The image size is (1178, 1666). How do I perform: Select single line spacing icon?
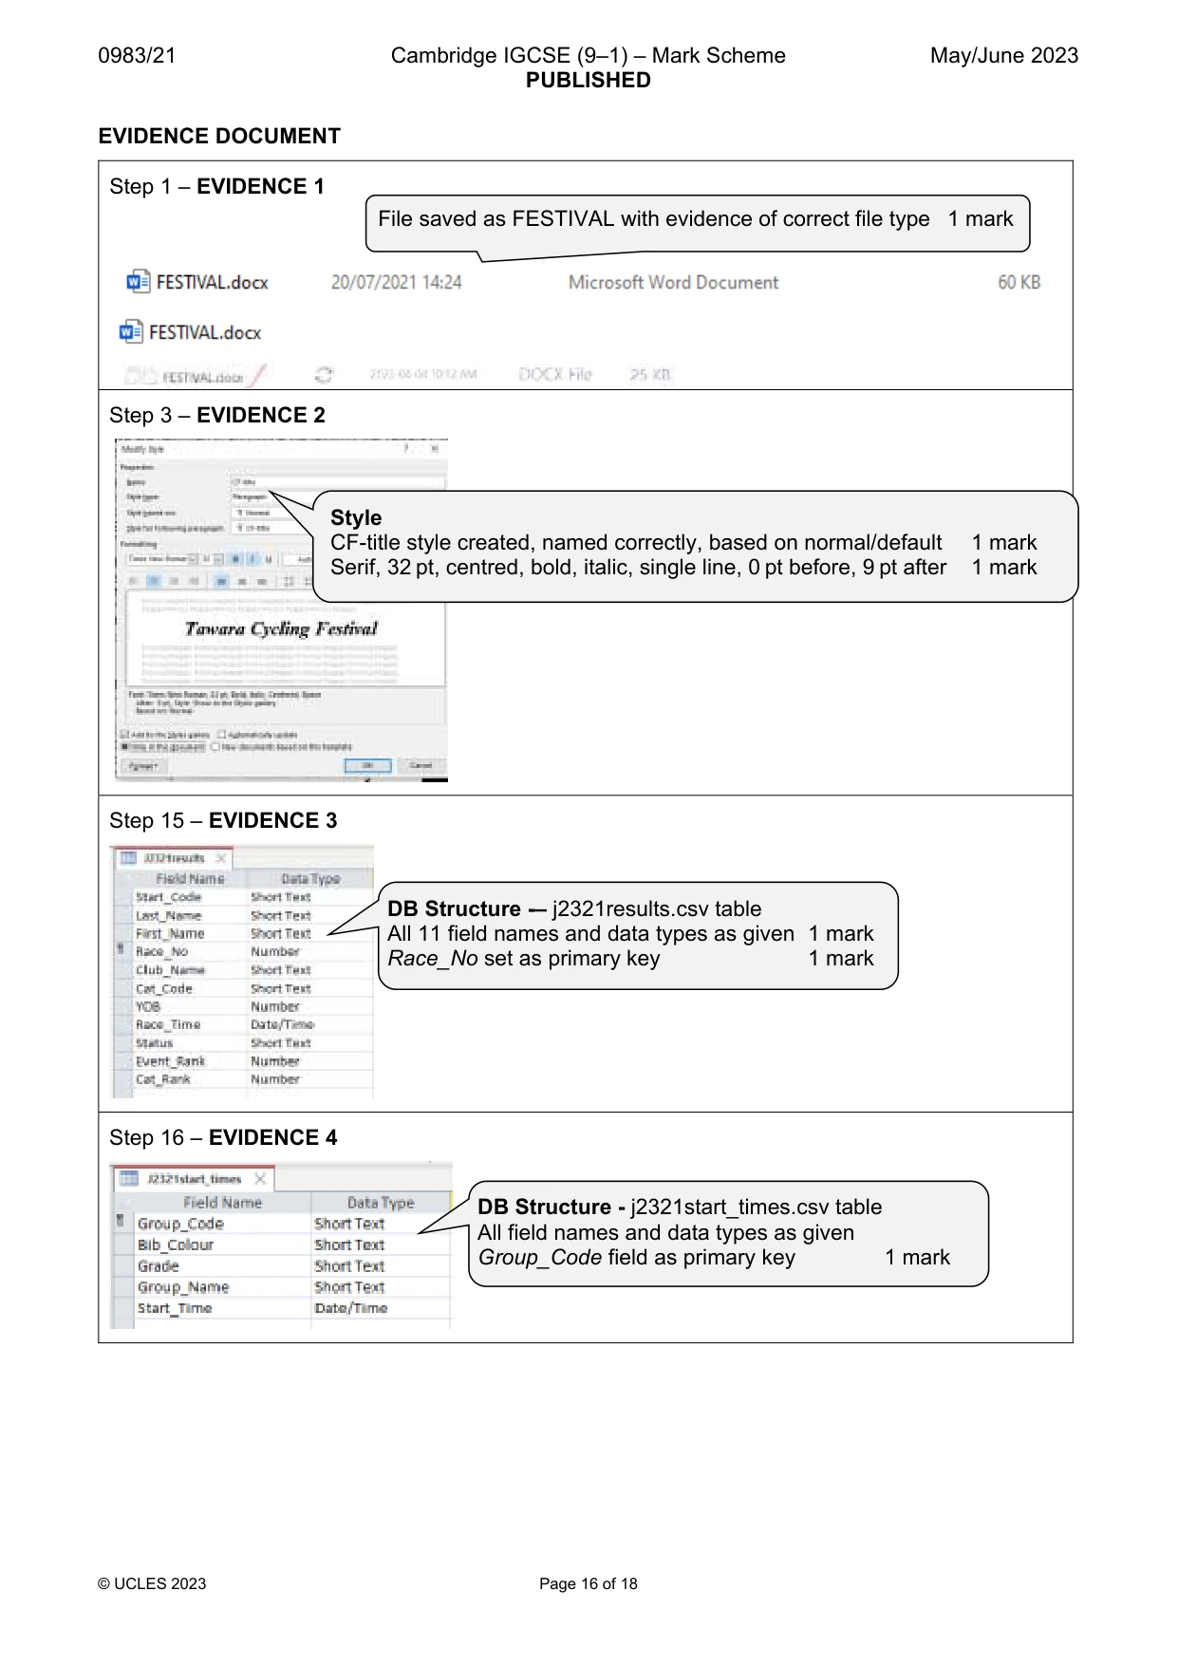[x=221, y=581]
